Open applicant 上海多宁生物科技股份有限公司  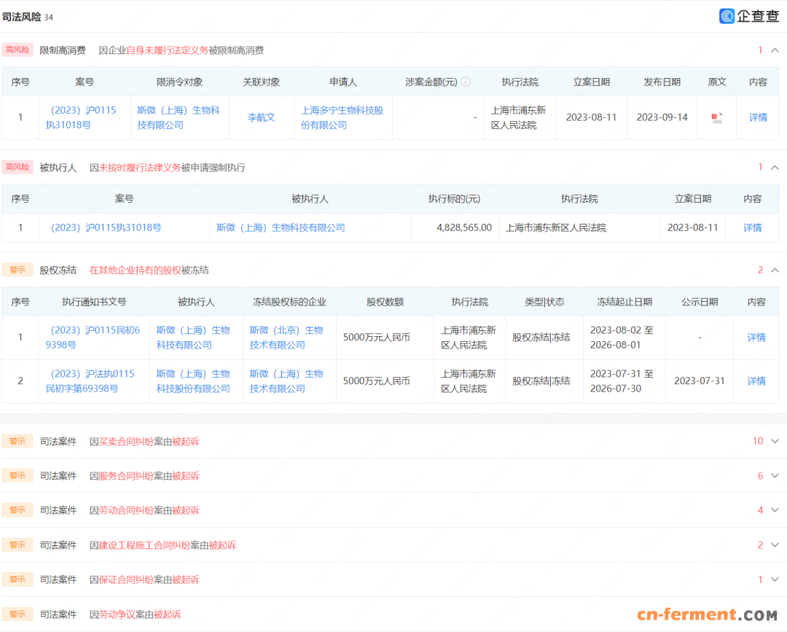tap(342, 117)
